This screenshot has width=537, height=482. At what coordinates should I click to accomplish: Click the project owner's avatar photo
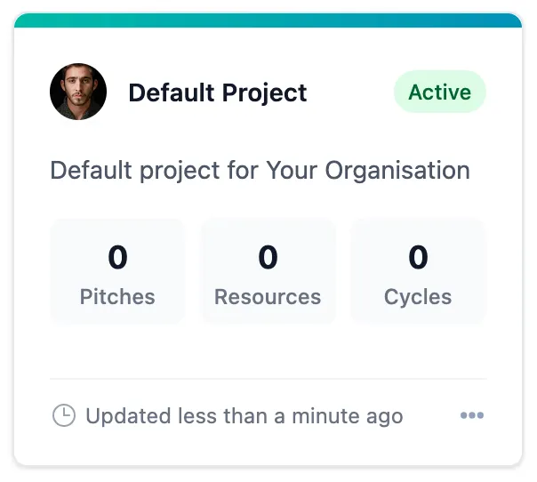(78, 92)
